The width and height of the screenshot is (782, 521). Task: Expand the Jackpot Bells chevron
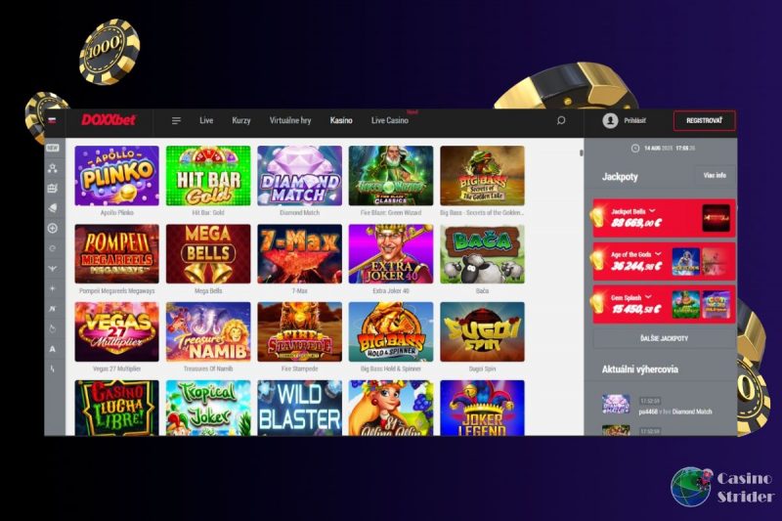pos(652,211)
